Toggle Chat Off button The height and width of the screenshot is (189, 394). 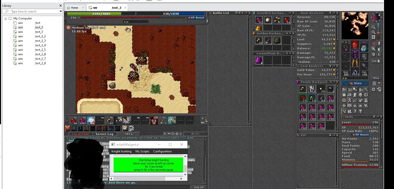coord(199,187)
